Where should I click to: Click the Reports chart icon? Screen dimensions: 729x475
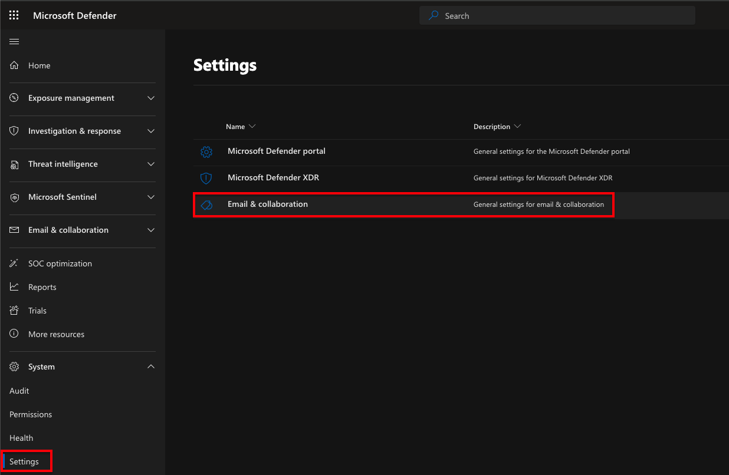click(15, 287)
